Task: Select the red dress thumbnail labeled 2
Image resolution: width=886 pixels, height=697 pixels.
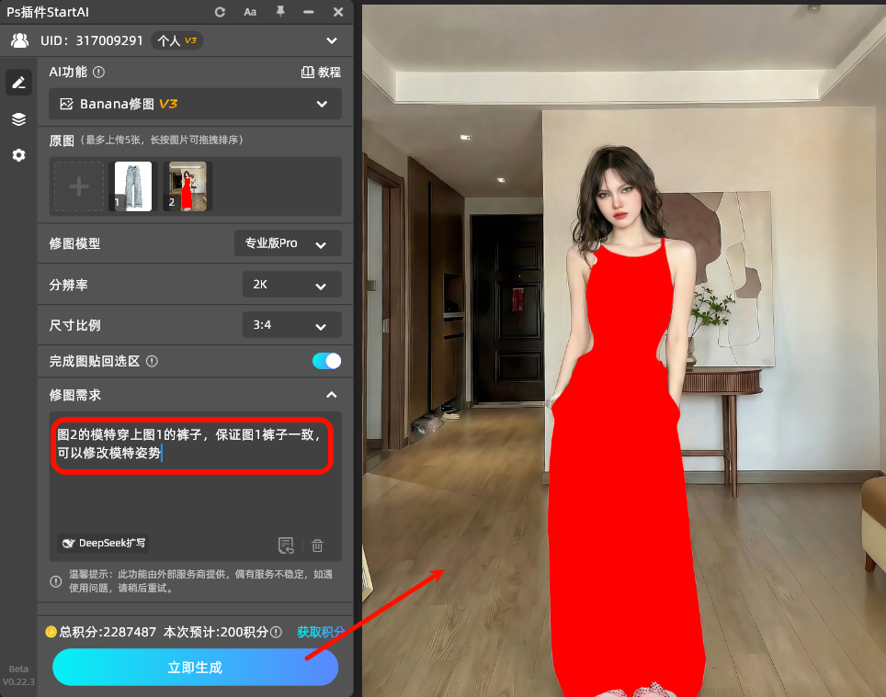Action: coord(187,185)
